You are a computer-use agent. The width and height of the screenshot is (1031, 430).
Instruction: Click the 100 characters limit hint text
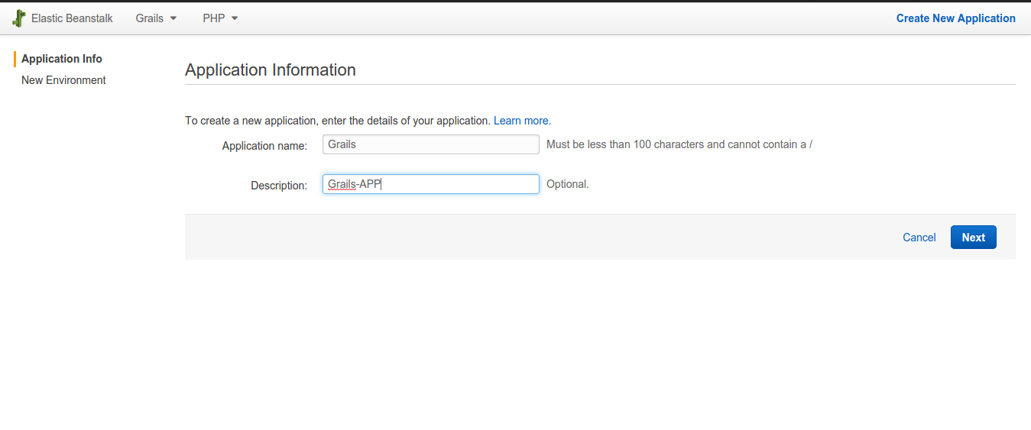click(x=679, y=144)
